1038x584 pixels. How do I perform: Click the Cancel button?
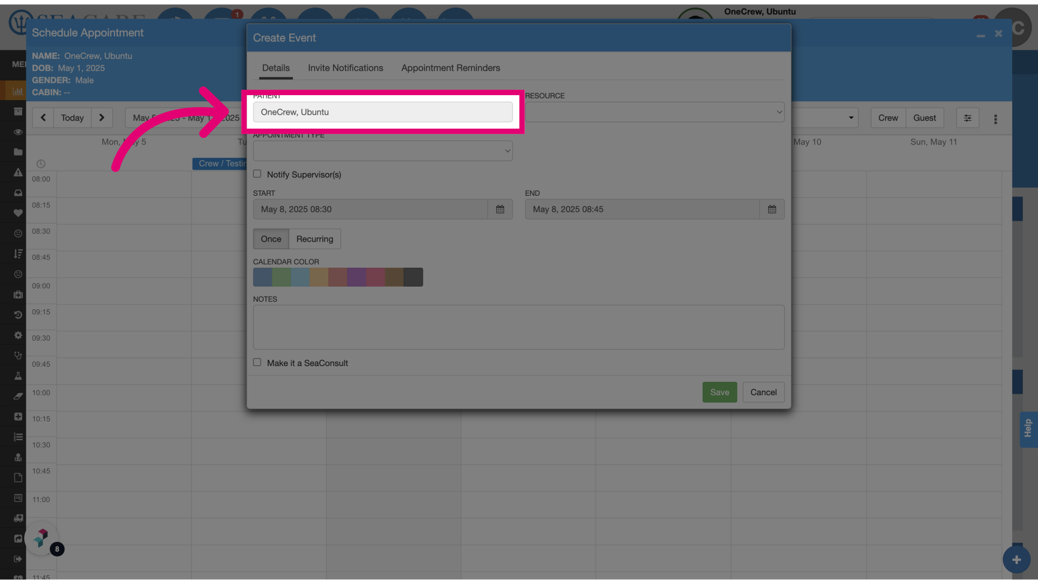click(763, 393)
